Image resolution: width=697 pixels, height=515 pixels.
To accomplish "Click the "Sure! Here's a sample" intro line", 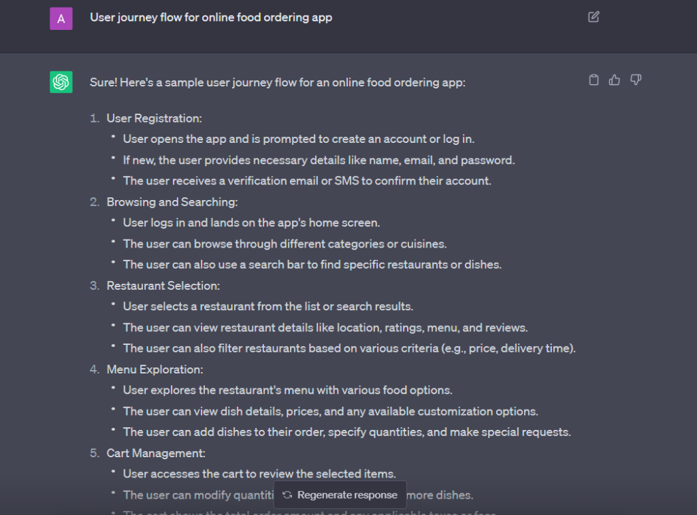I will coord(278,82).
